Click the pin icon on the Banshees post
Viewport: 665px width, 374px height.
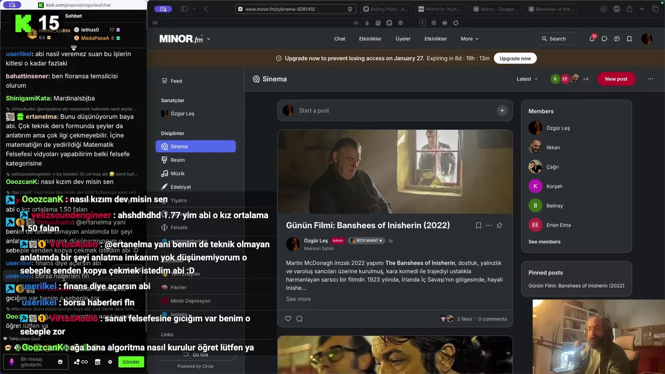(499, 225)
